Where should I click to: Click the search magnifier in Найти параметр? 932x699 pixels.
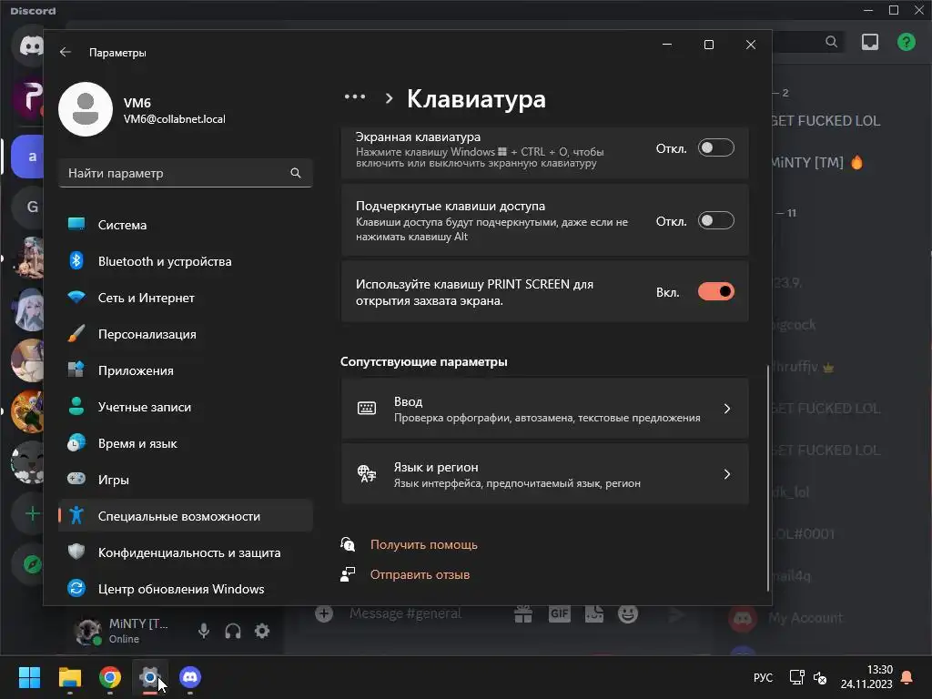(x=296, y=173)
